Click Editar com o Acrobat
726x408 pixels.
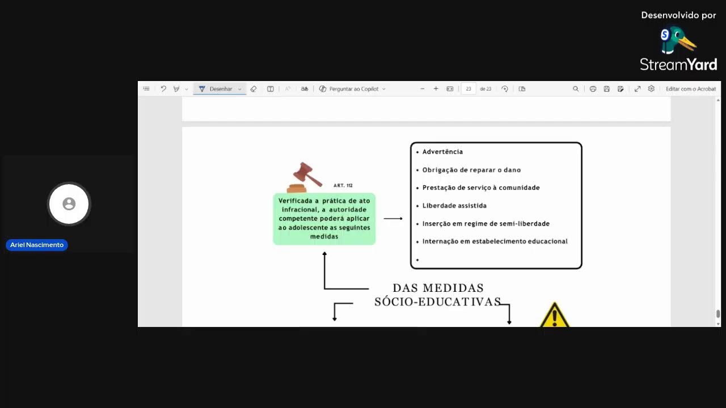coord(691,89)
